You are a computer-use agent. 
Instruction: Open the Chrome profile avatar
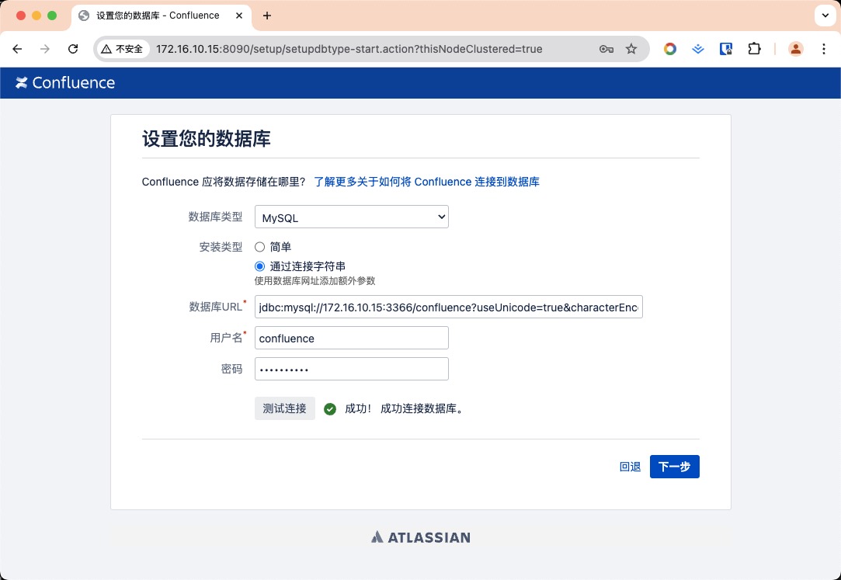point(796,49)
